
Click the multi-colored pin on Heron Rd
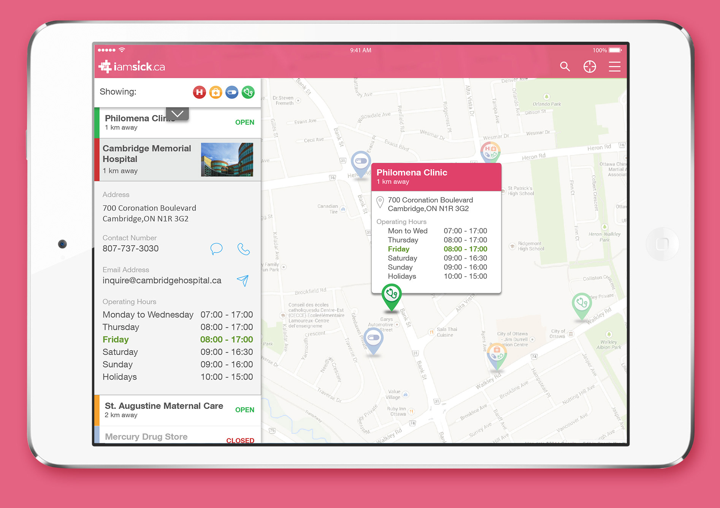click(x=490, y=152)
